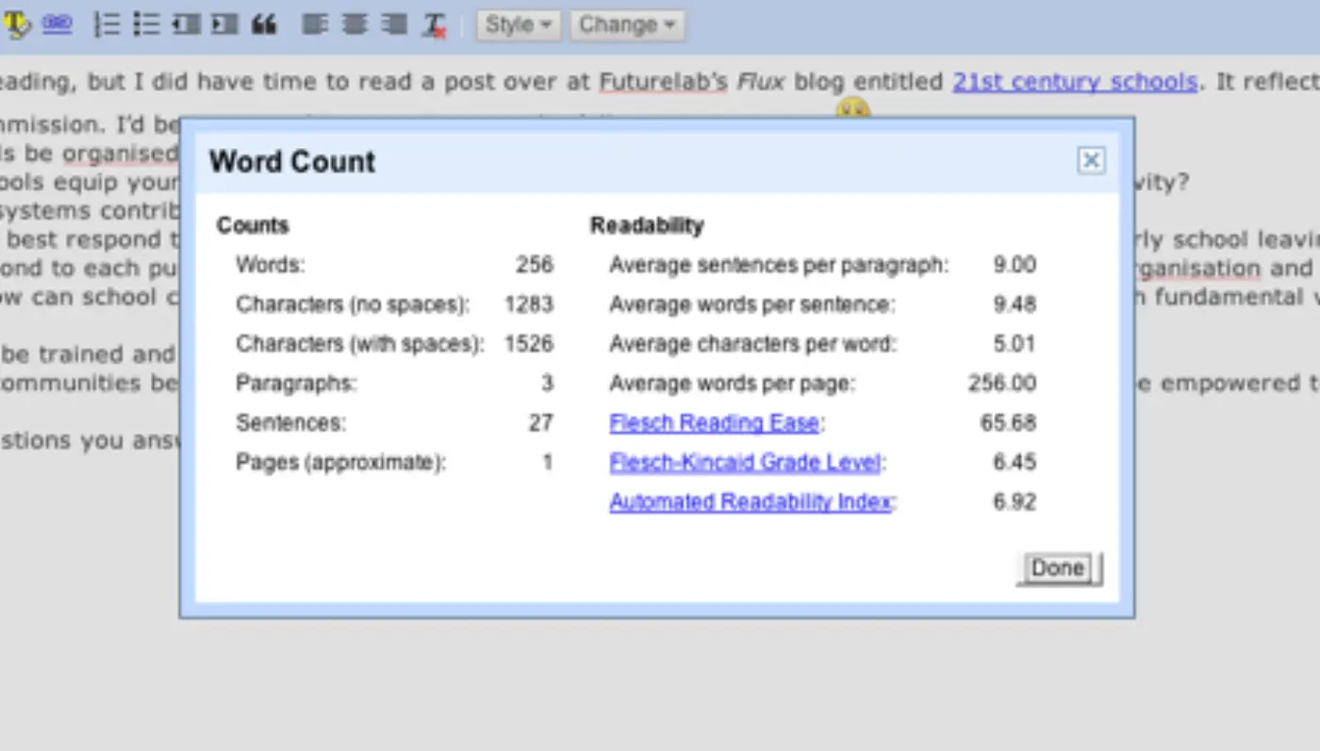Screen dimensions: 1320x751
Task: Open the Change dropdown
Action: coord(627,24)
